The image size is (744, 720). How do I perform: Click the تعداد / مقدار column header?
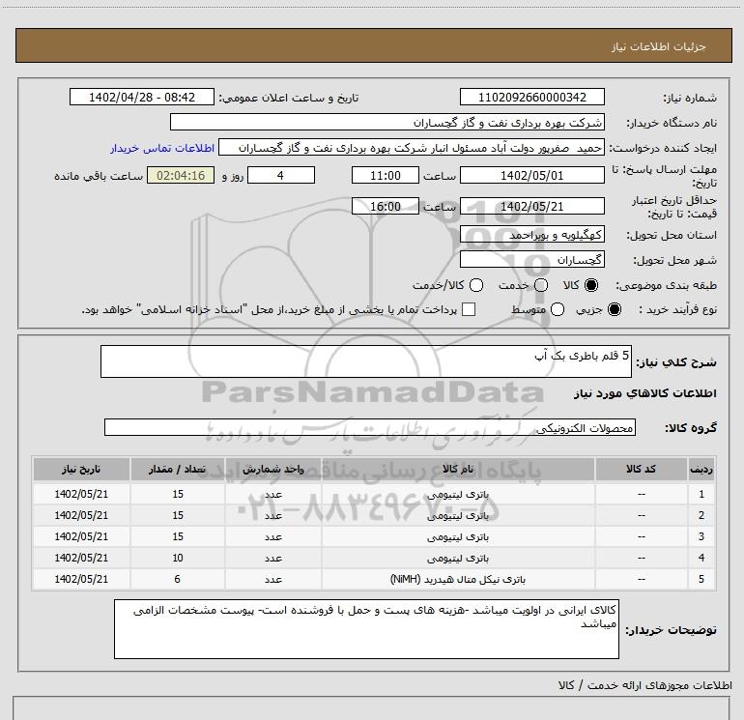(x=178, y=469)
